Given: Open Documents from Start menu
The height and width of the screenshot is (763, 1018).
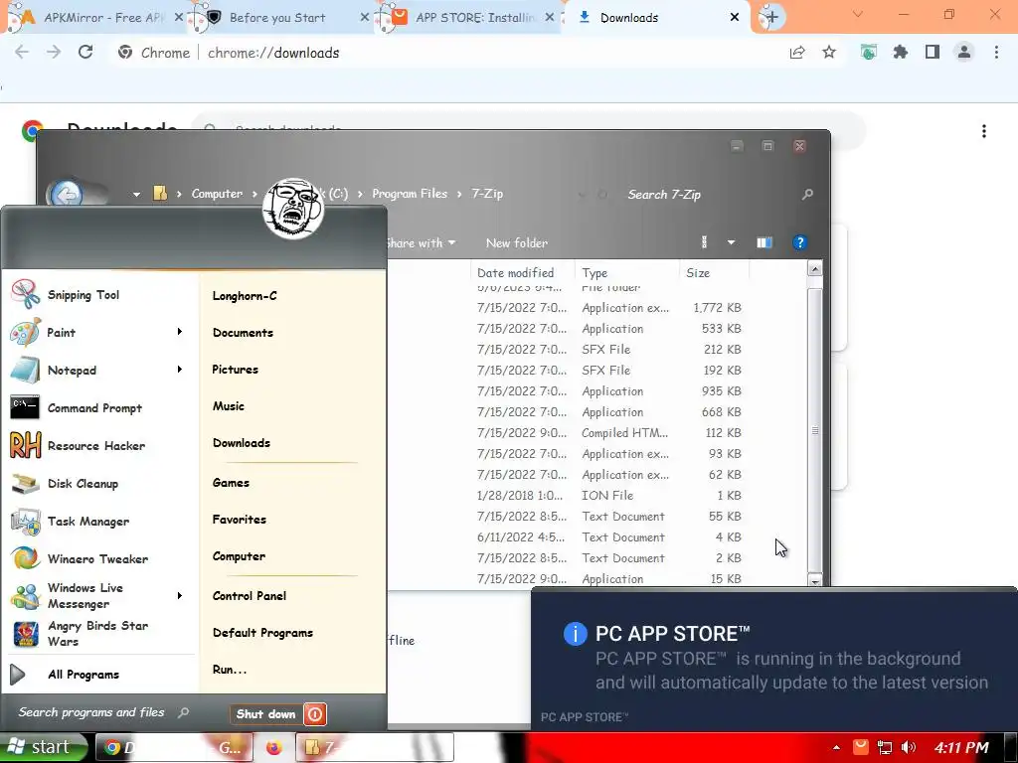Looking at the screenshot, I should click(243, 333).
